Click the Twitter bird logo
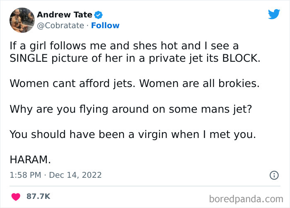 coord(274,15)
